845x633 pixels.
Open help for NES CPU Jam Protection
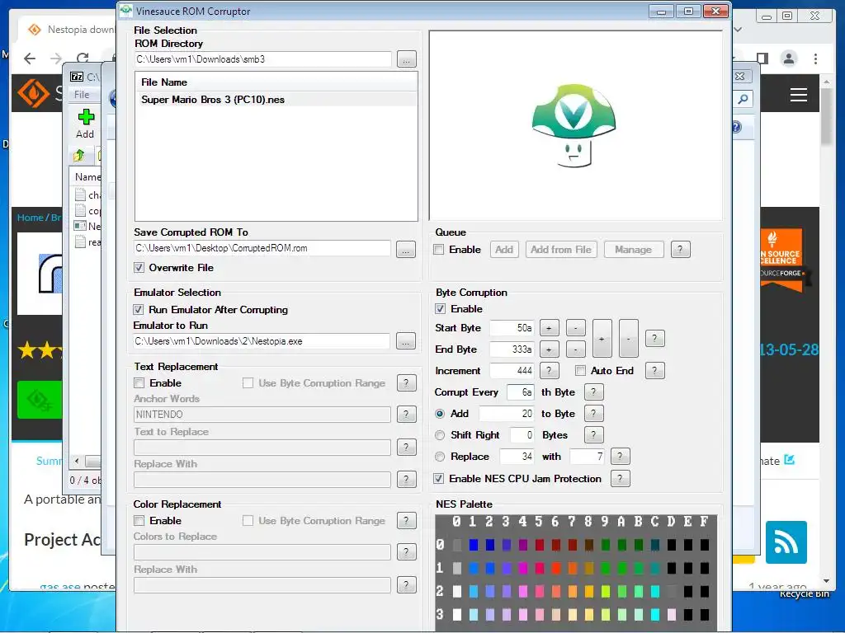(620, 478)
